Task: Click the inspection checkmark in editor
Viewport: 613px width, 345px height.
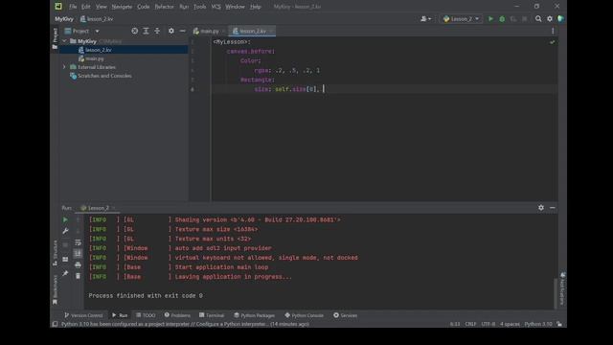Action: [x=552, y=42]
